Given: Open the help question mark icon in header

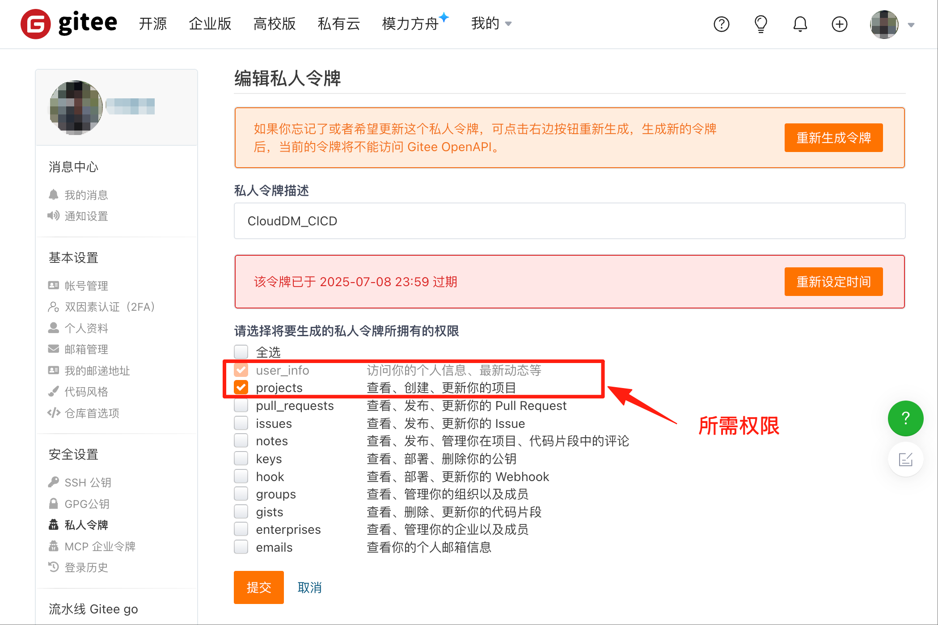Looking at the screenshot, I should 721,24.
